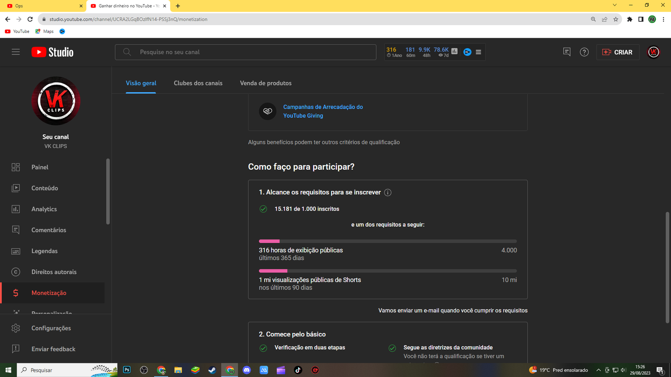
Task: Open Steam from the taskbar
Action: pos(212,370)
